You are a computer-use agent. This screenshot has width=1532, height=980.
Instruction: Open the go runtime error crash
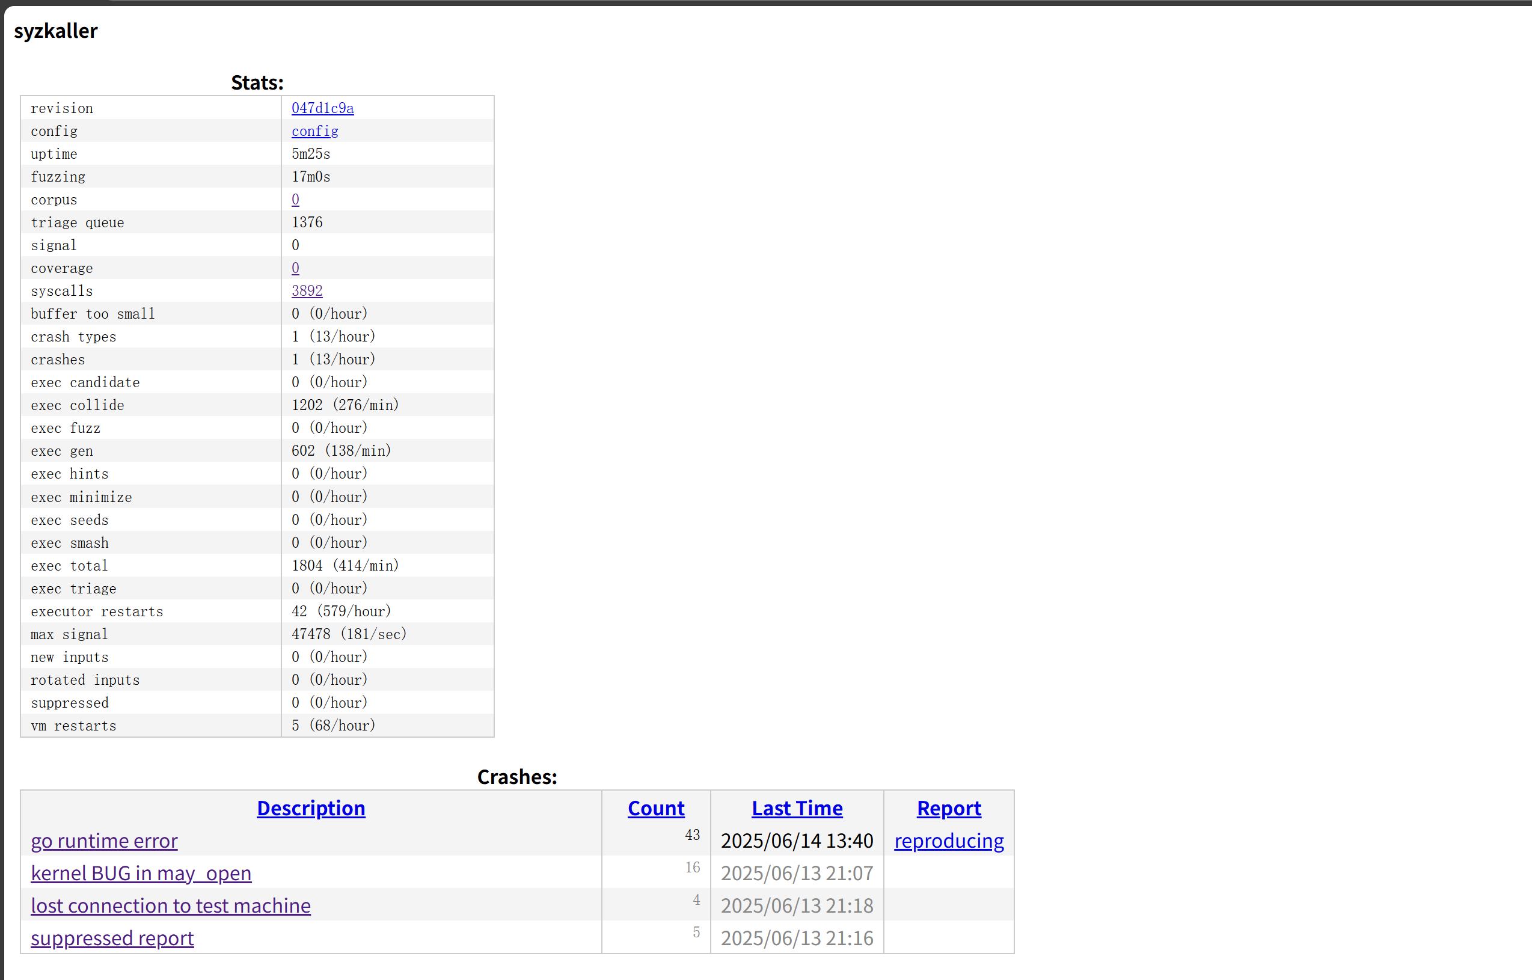105,841
